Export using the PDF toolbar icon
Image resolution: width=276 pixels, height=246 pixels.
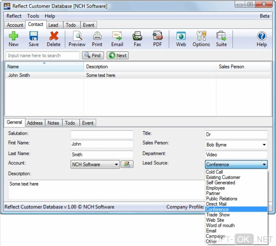tap(157, 39)
